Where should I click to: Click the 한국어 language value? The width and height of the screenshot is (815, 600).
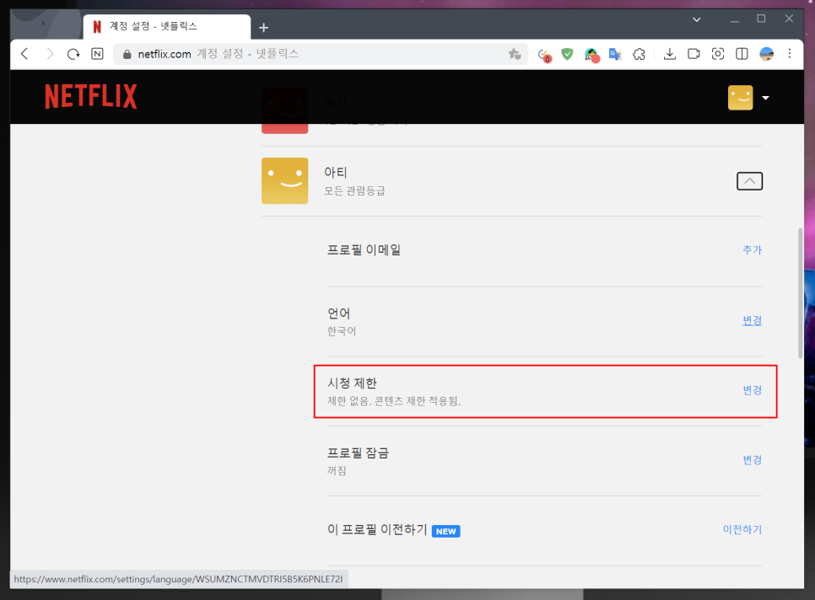click(x=342, y=331)
